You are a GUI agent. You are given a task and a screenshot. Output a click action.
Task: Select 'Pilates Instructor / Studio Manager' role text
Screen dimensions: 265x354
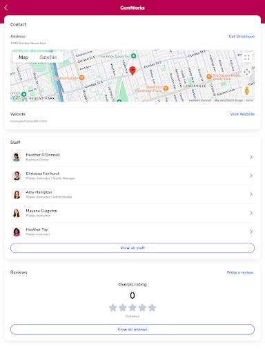[x=50, y=178]
